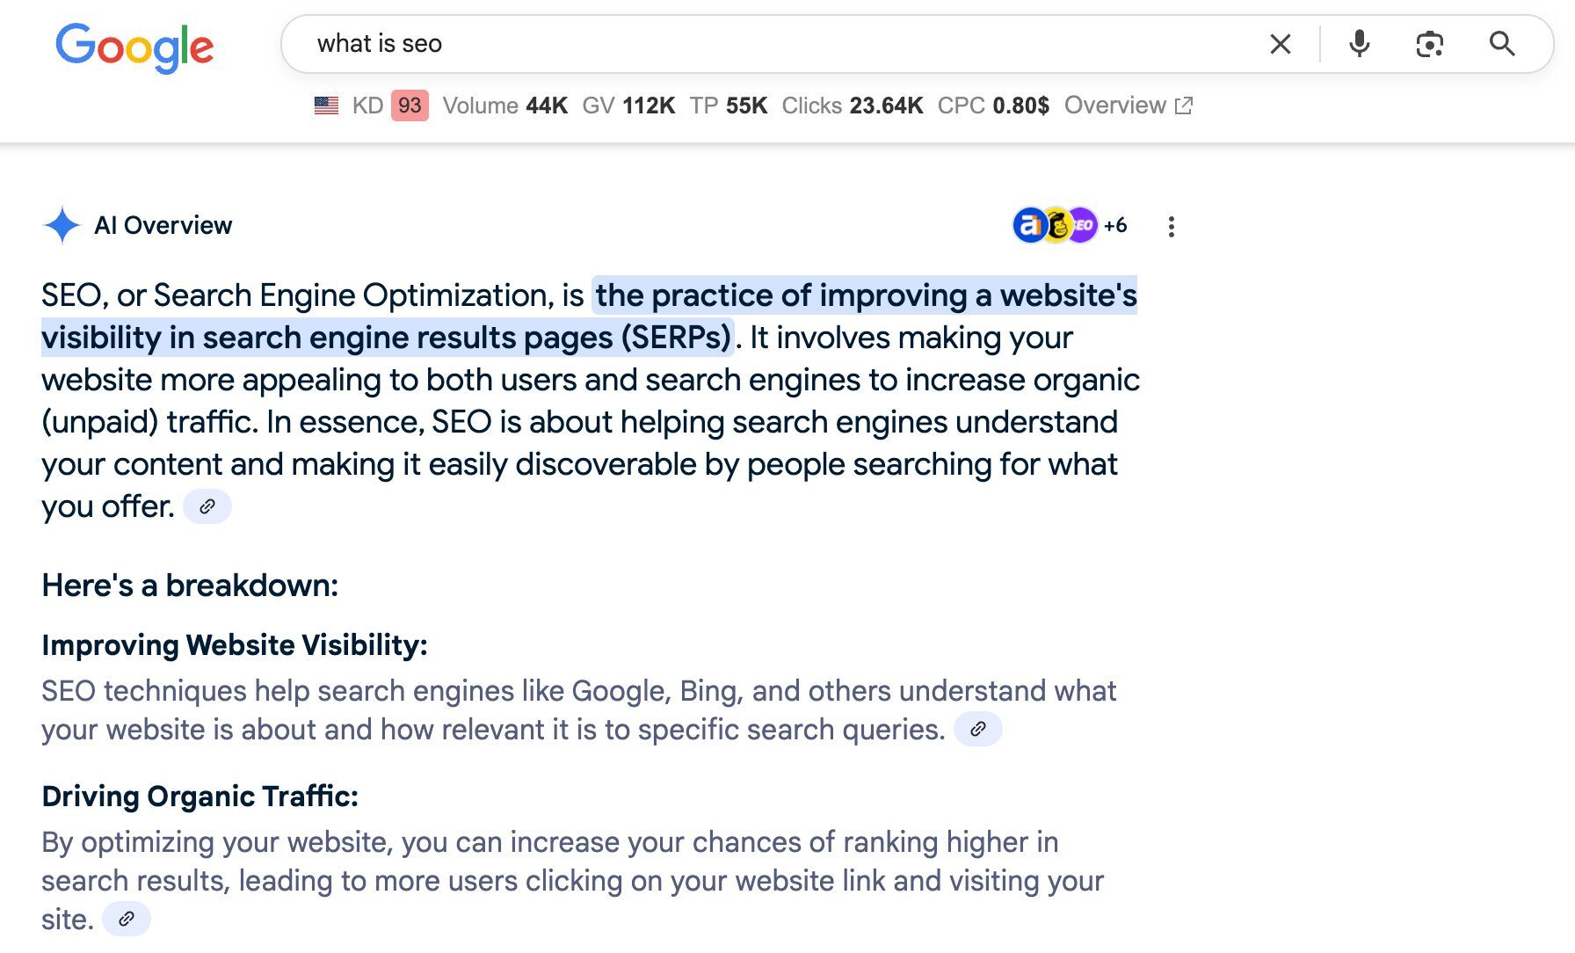This screenshot has height=953, width=1575.
Task: Click the link chip under Improving Website Visibility
Action: click(x=978, y=729)
